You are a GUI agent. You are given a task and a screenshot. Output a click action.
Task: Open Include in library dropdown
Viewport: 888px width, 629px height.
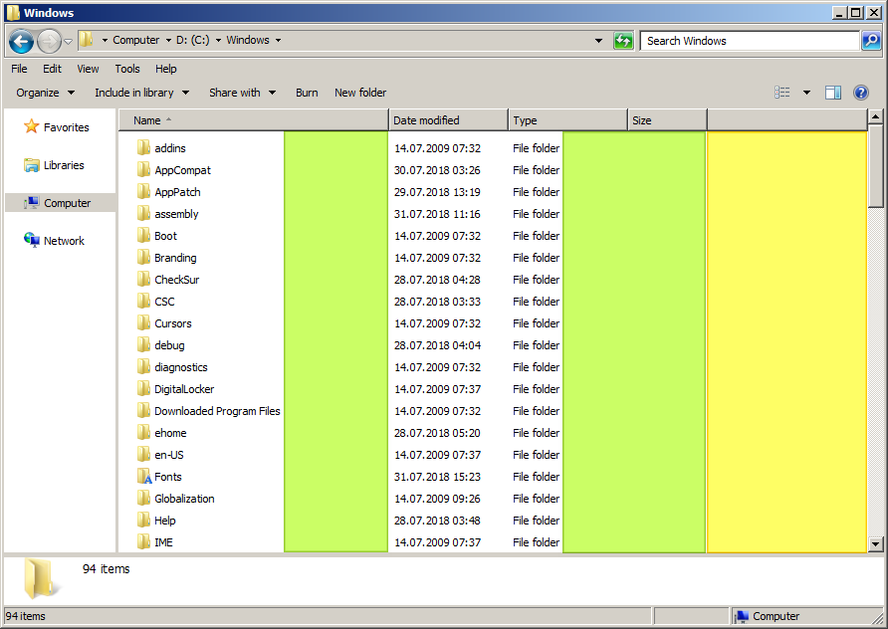[141, 93]
